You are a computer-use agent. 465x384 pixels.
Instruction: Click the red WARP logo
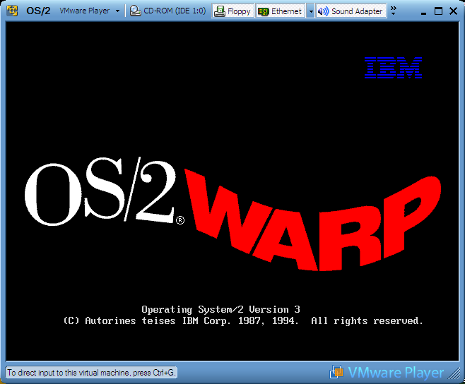pyautogui.click(x=313, y=220)
